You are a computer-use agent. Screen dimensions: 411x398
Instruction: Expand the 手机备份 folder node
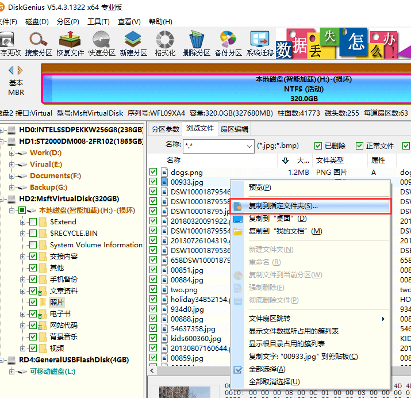[23, 280]
